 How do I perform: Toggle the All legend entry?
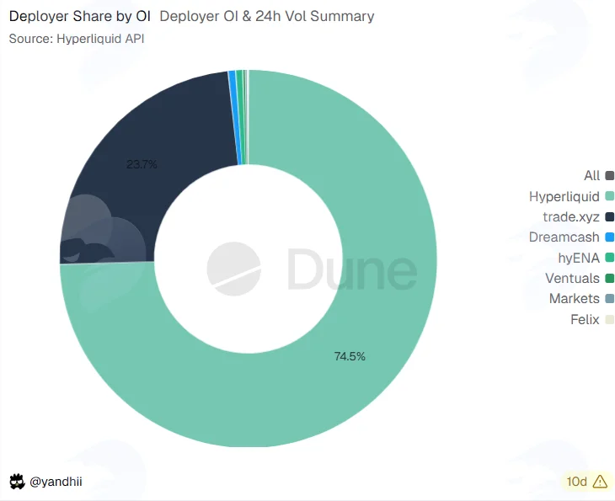click(598, 175)
